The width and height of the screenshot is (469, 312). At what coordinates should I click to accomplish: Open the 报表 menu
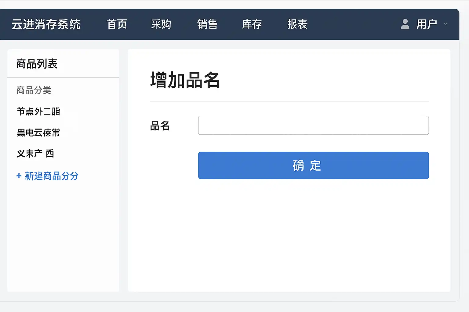(x=297, y=24)
